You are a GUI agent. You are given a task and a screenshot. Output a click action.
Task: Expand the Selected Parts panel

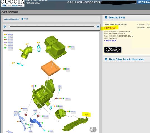pyautogui.click(x=106, y=17)
